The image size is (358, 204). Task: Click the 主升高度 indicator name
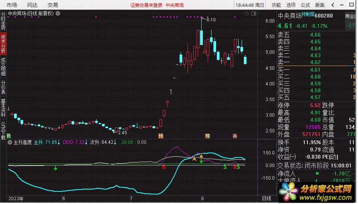(x=22, y=142)
